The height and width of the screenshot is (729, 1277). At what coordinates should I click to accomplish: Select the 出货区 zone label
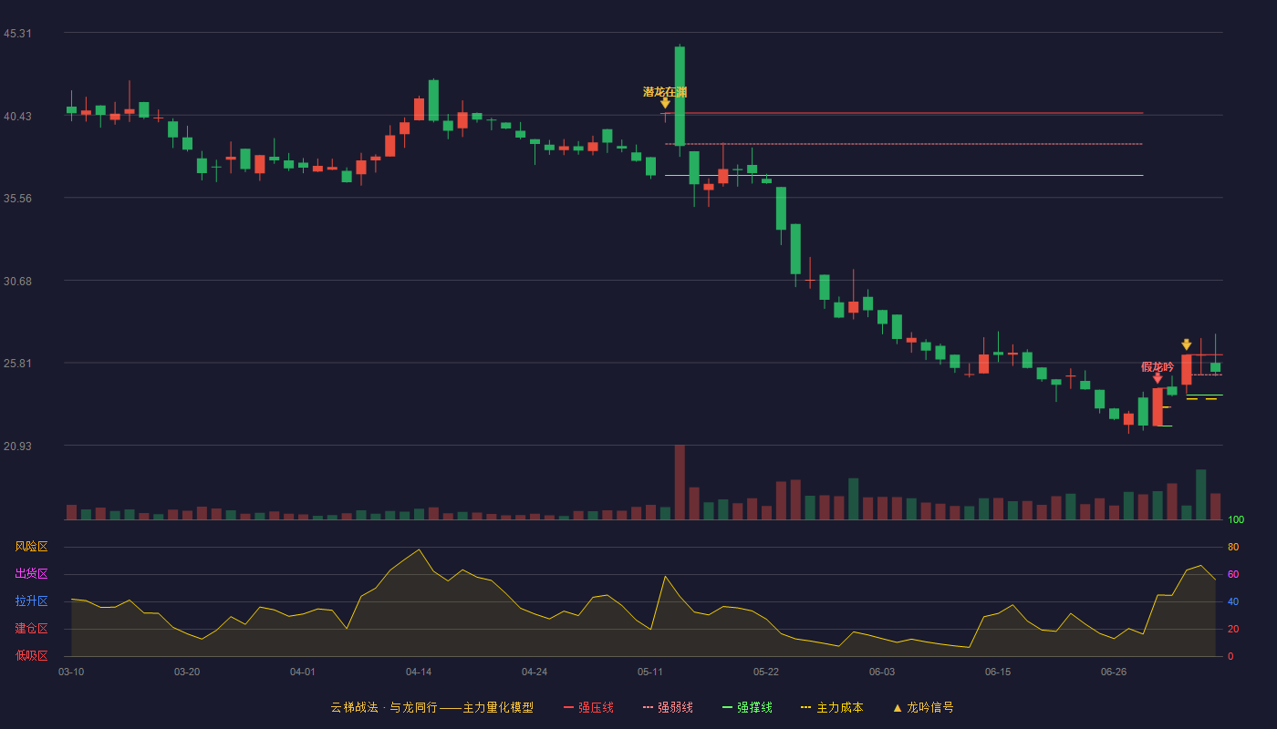tap(31, 574)
